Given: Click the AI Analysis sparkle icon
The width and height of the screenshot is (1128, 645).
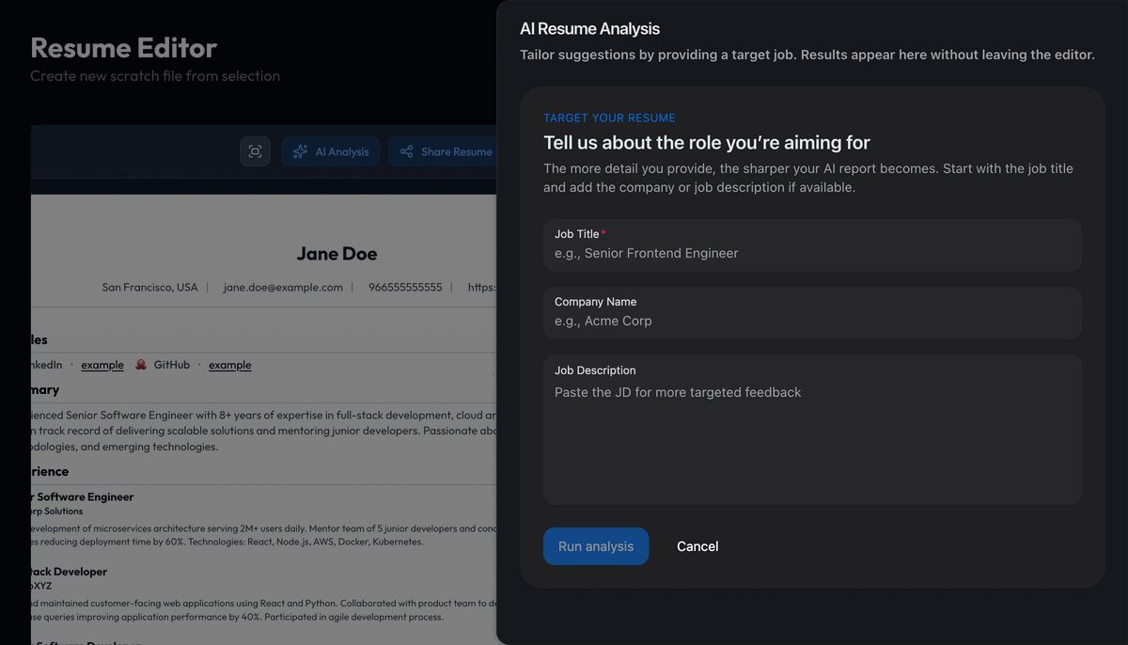Looking at the screenshot, I should [300, 151].
